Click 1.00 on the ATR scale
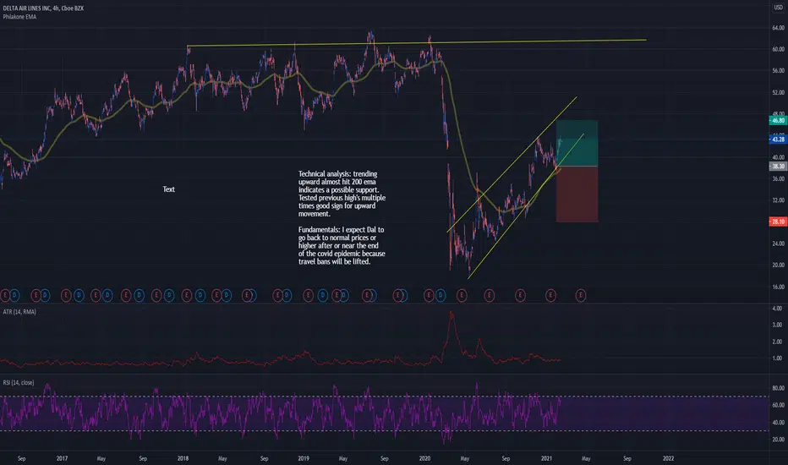The height and width of the screenshot is (465, 788). click(x=777, y=358)
